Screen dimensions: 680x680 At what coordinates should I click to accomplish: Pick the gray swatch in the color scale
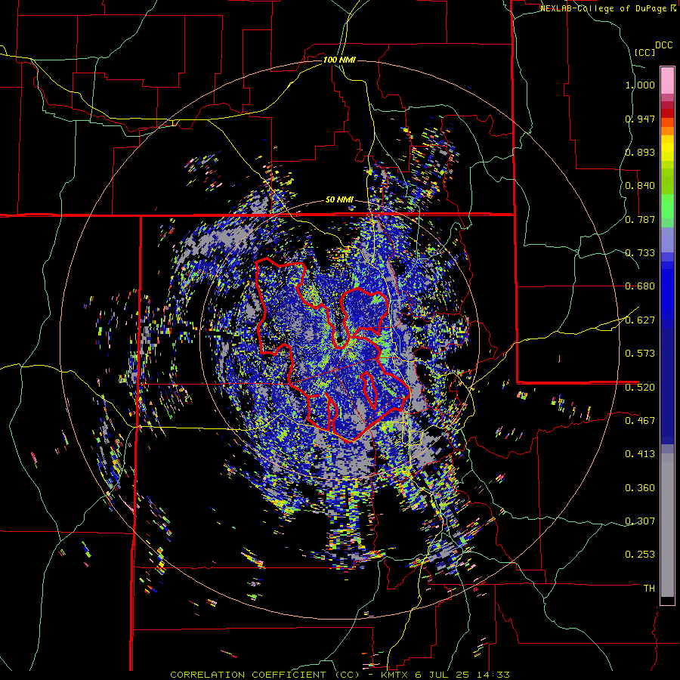(x=667, y=525)
